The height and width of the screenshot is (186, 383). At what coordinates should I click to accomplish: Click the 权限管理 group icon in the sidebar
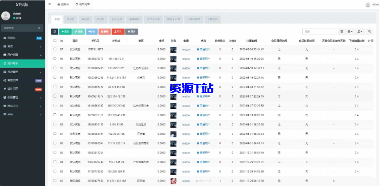click(x=4, y=97)
